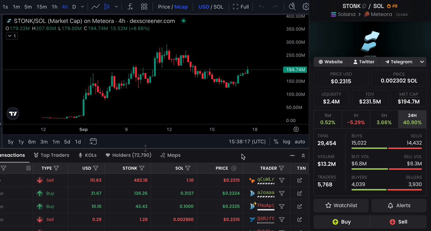Filter transactions by SOL amount

click(188, 168)
